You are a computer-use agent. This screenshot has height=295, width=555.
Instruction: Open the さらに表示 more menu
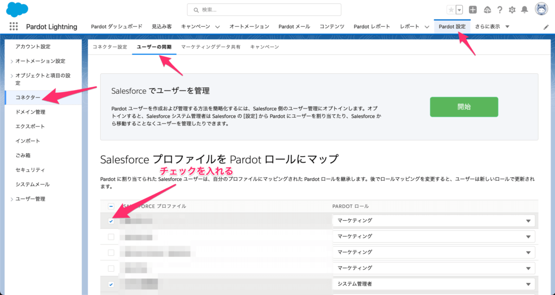492,27
